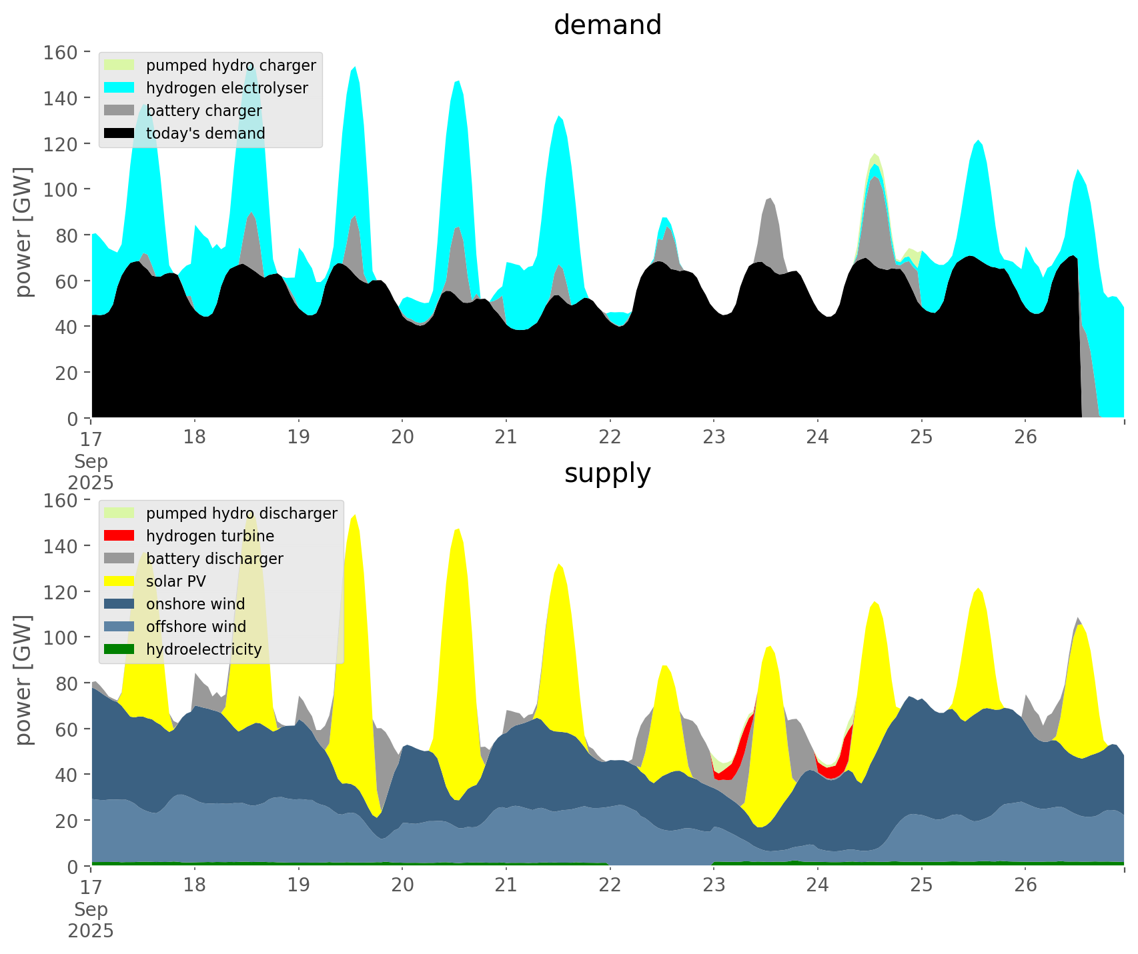The height and width of the screenshot is (954, 1138).
Task: Click the "supply" chart title
Action: pyautogui.click(x=607, y=473)
